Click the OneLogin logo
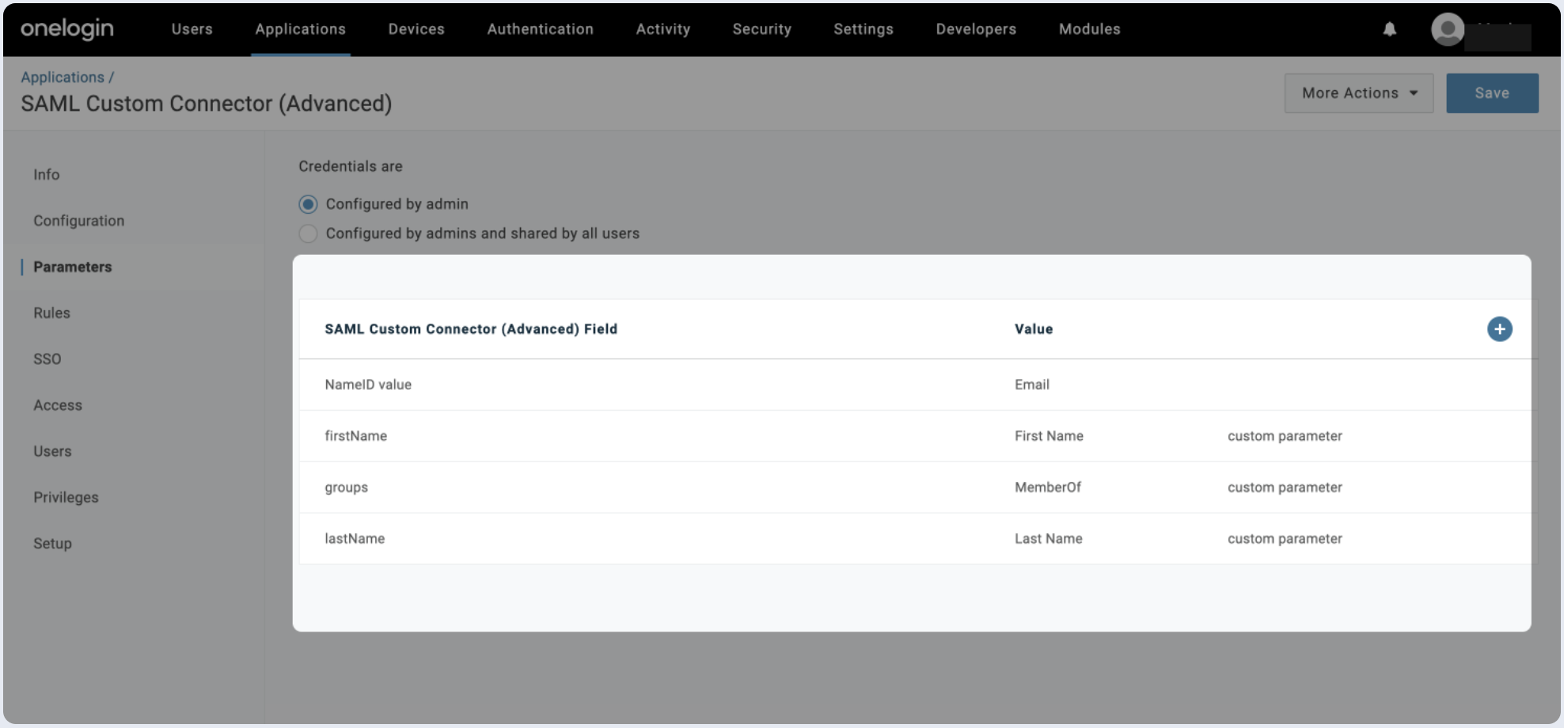1564x728 pixels. point(67,29)
